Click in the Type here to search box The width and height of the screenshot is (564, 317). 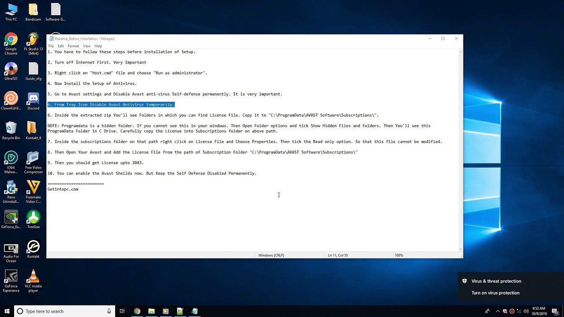click(65, 311)
